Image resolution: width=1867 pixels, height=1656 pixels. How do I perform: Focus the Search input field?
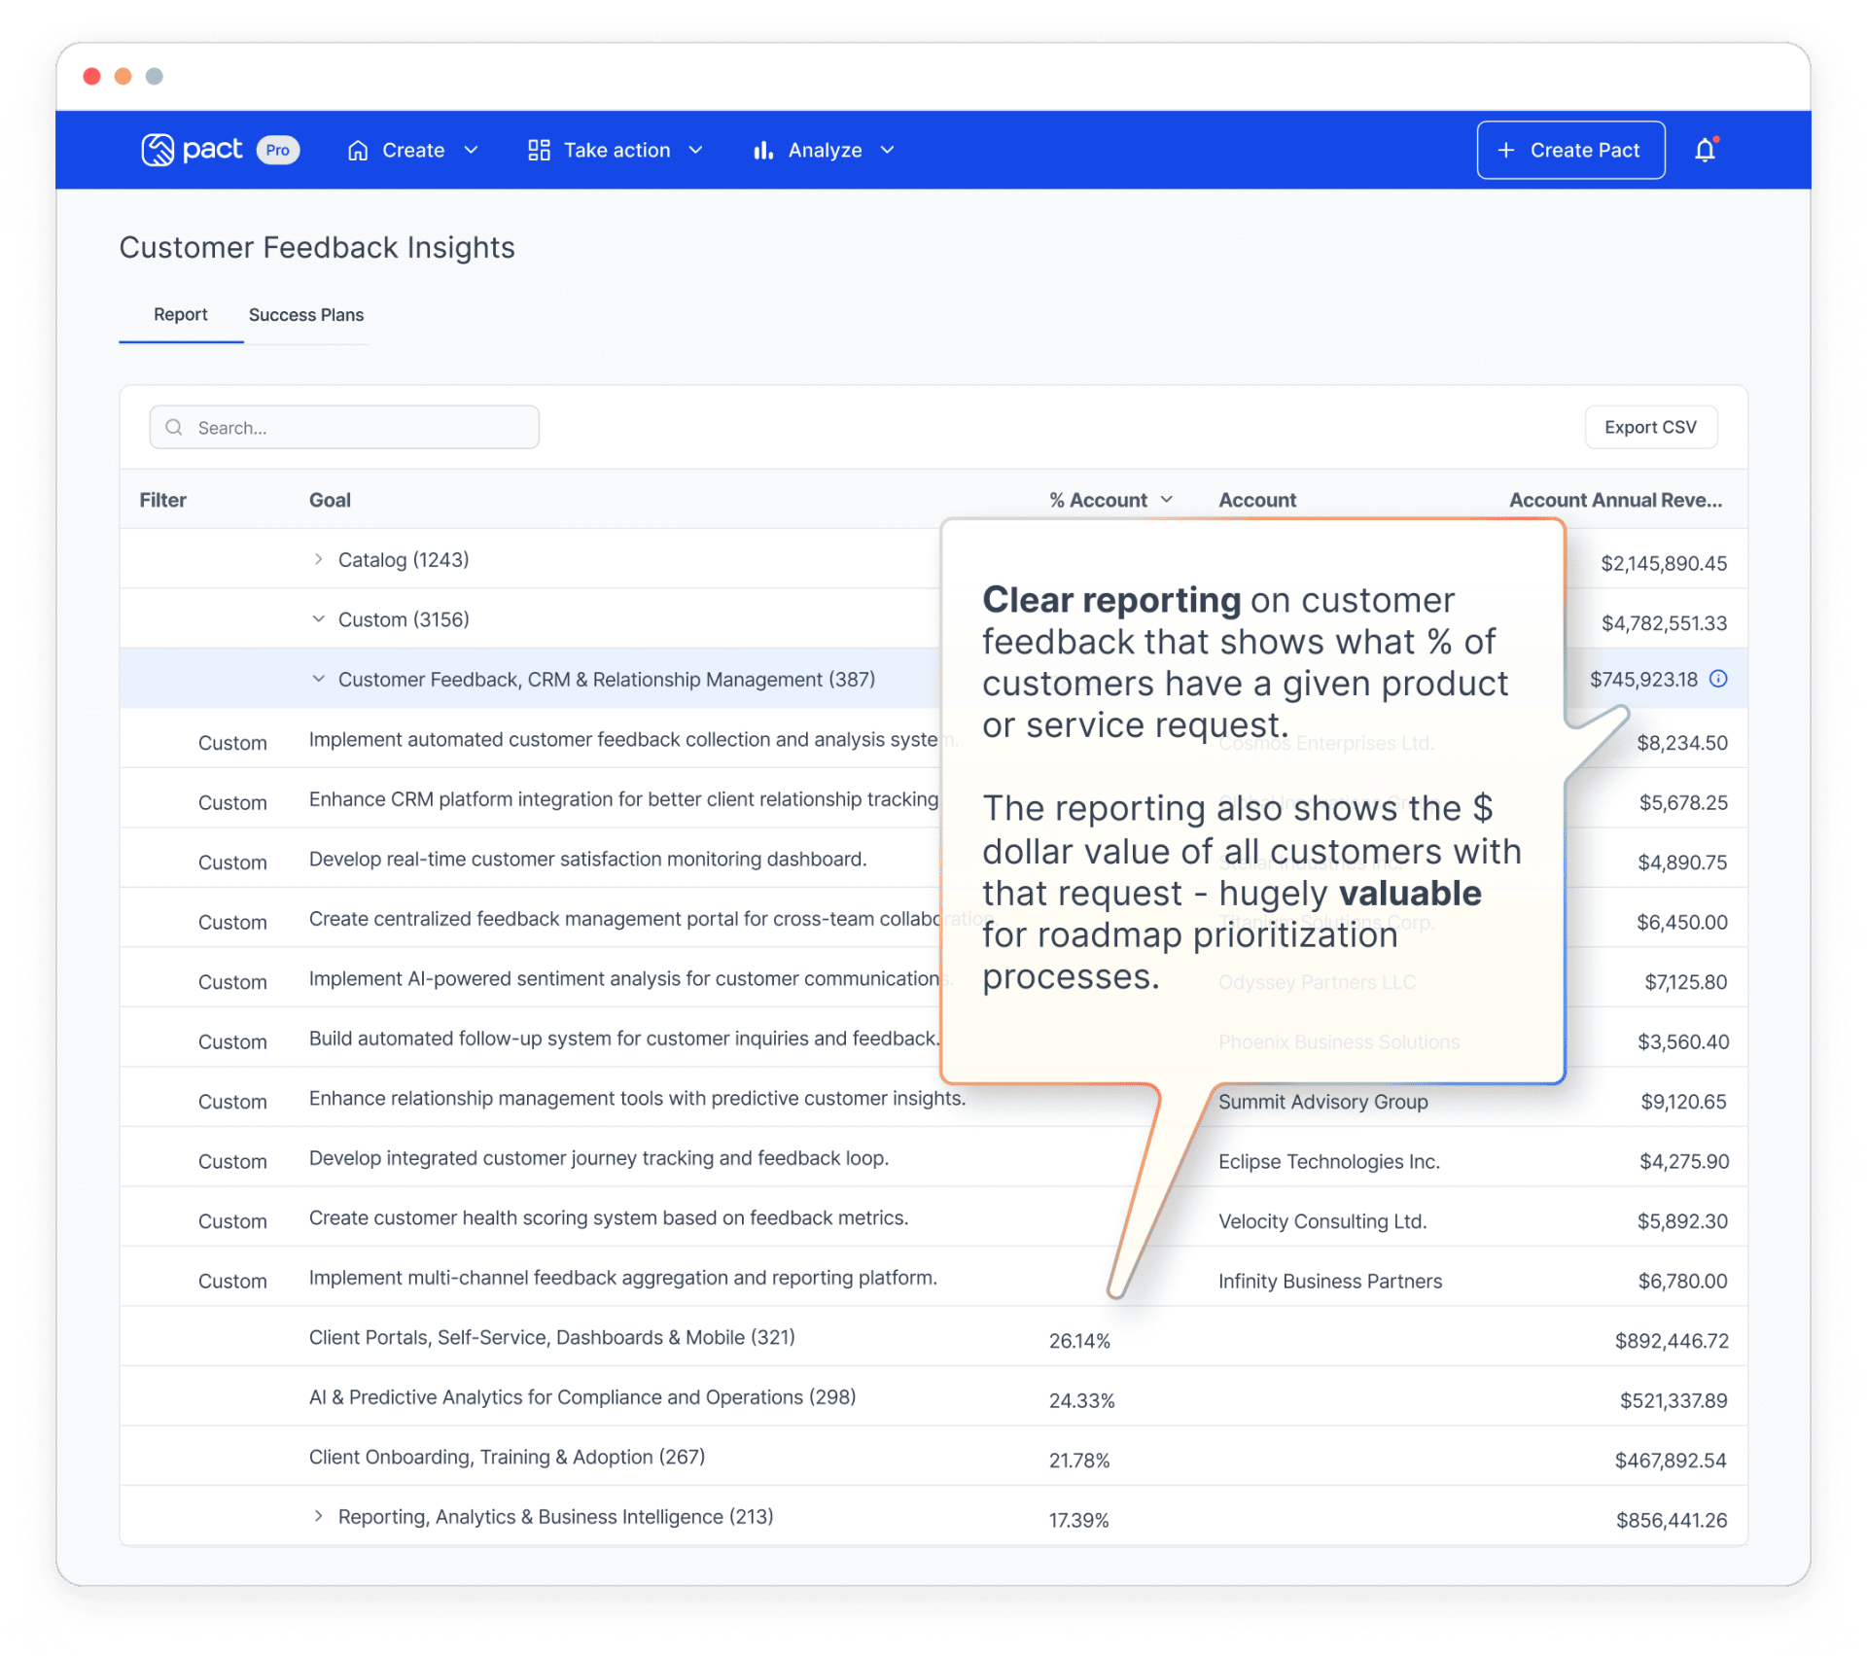tap(360, 427)
